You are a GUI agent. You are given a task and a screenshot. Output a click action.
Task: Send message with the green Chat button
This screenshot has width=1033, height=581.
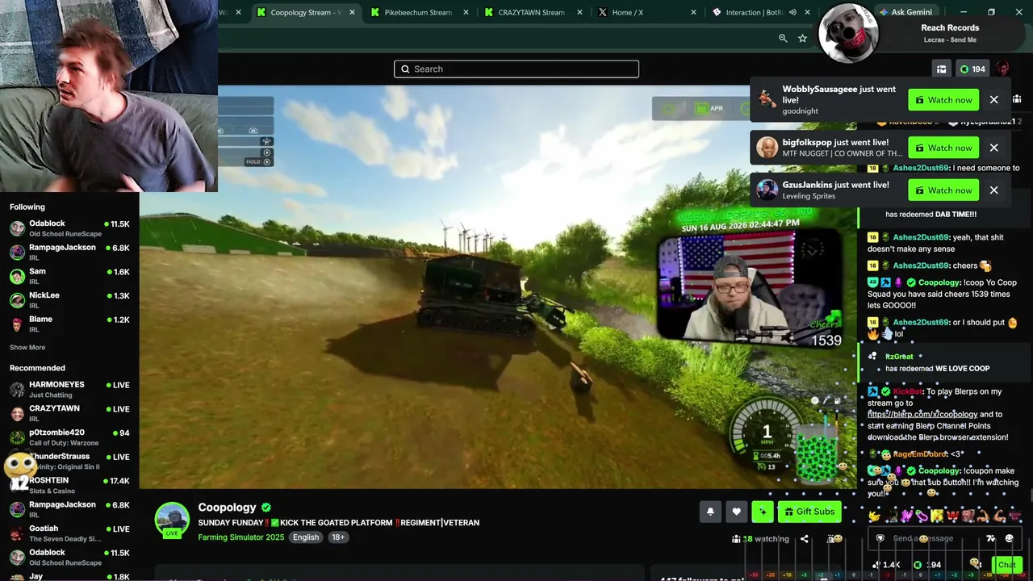coord(1006,565)
